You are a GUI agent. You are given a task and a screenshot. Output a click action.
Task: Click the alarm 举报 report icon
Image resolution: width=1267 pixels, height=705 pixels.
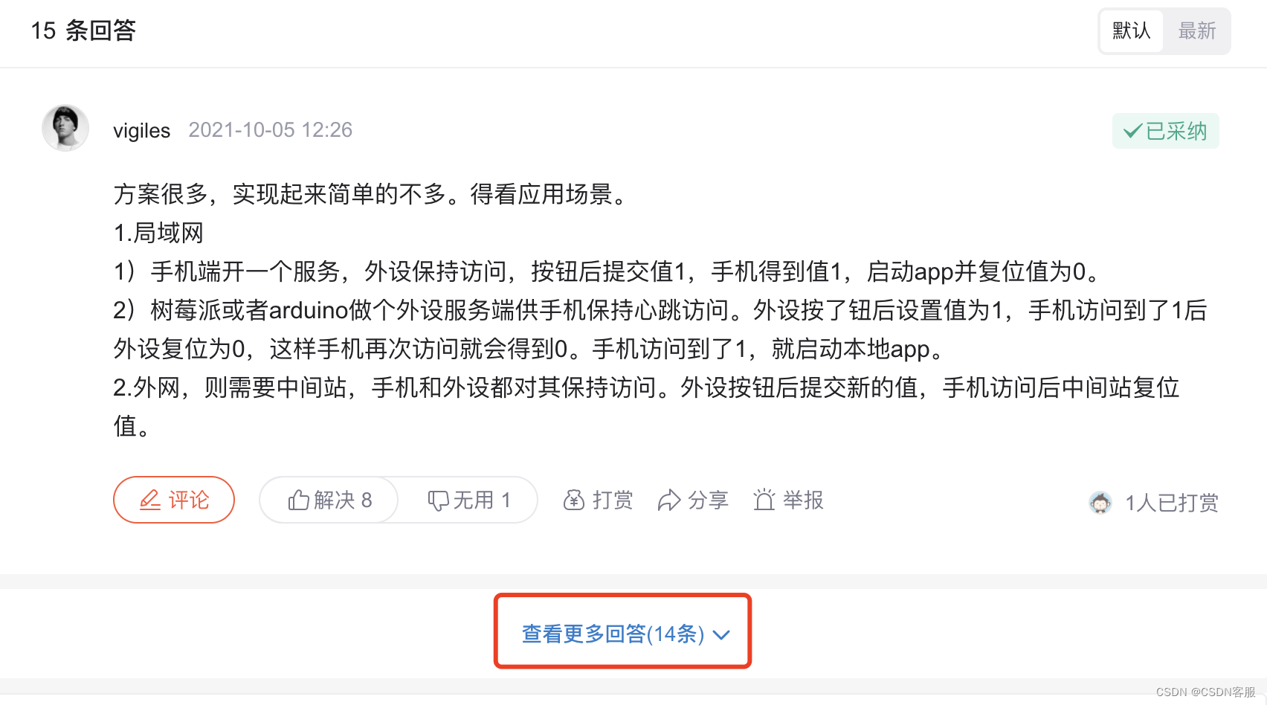[764, 500]
